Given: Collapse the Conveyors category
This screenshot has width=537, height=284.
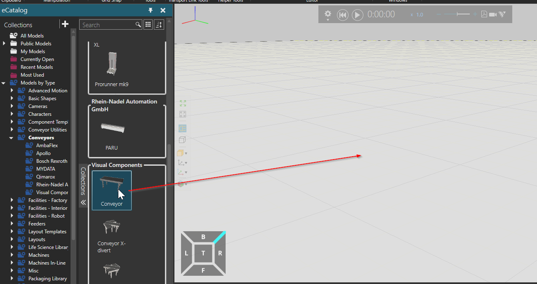Looking at the screenshot, I should [11, 137].
